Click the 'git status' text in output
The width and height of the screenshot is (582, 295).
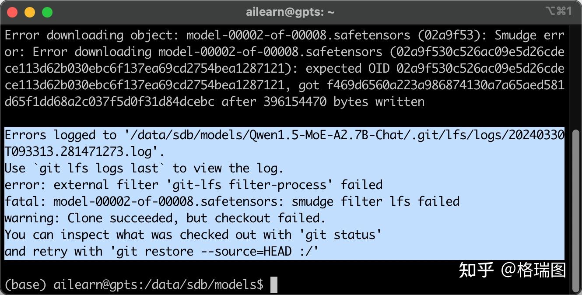coord(340,235)
